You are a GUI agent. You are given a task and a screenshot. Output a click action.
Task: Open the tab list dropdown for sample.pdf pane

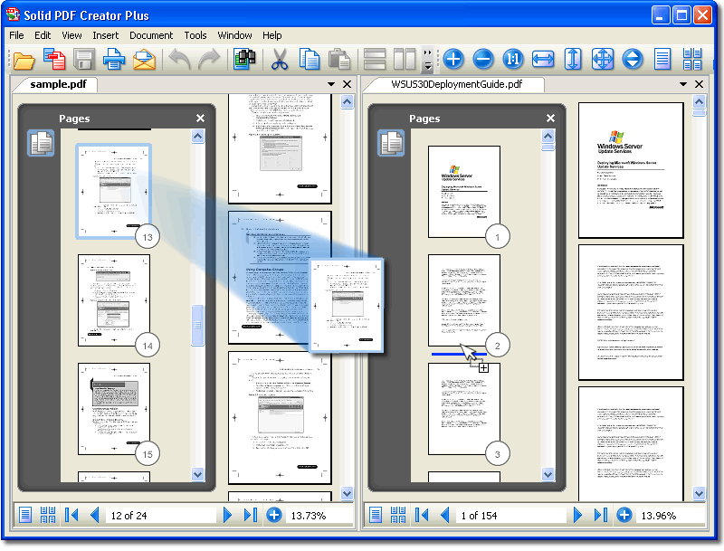click(332, 84)
